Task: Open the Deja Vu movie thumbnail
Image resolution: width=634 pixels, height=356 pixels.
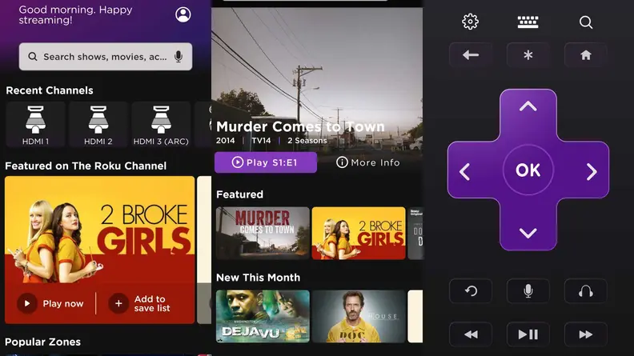Action: (263, 316)
